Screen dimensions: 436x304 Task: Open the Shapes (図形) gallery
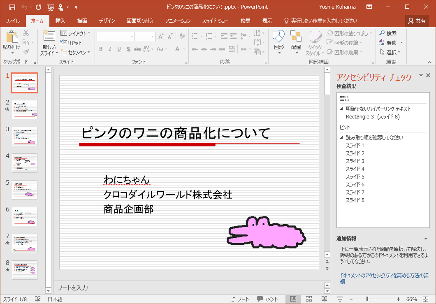coord(278,38)
